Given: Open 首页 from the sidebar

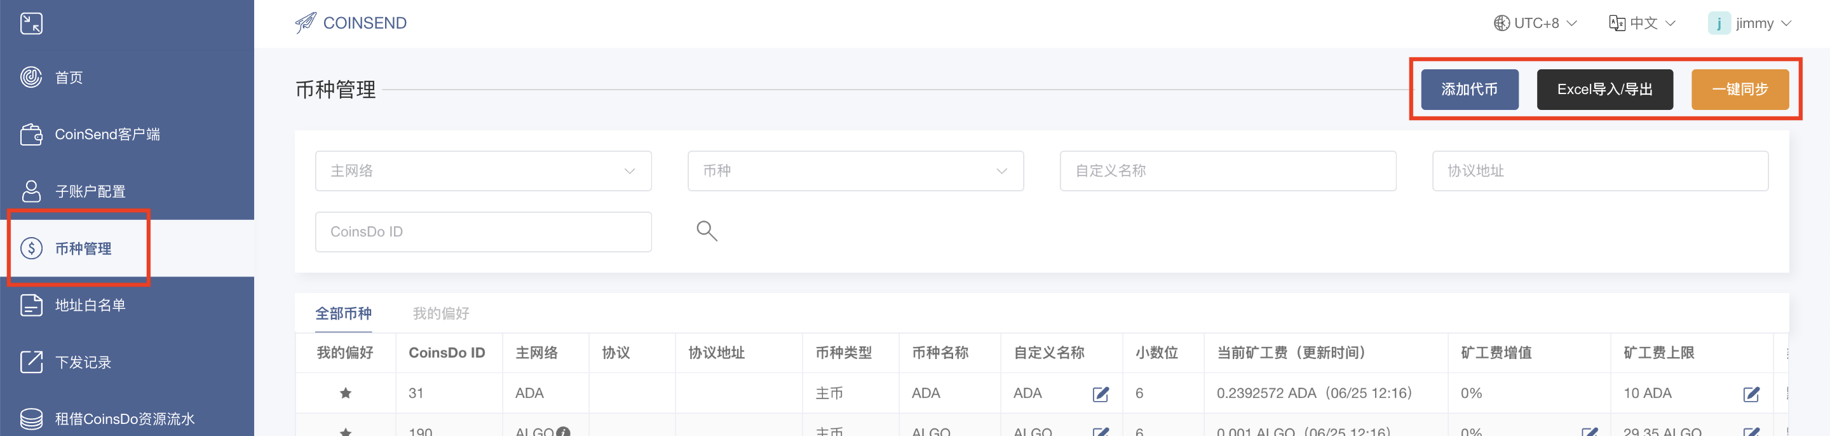Looking at the screenshot, I should click(68, 78).
